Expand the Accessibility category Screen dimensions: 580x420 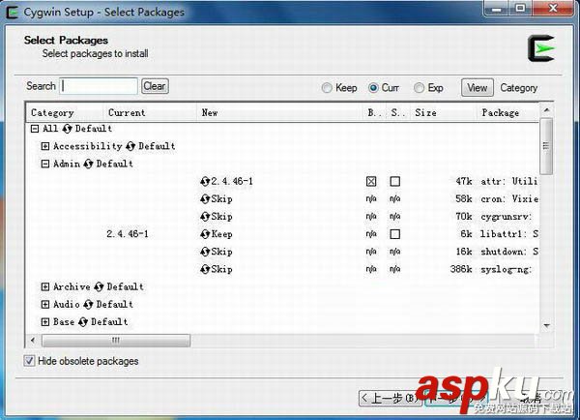pos(45,146)
